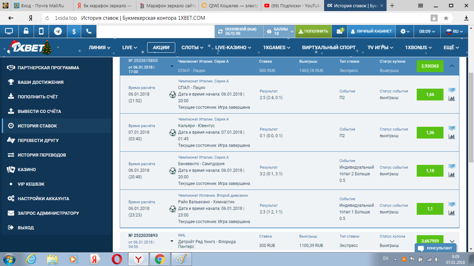The image size is (474, 266).
Task: Open the ВИРТУАЛЬНЫЙ СПОРТ menu item
Action: pos(329,47)
